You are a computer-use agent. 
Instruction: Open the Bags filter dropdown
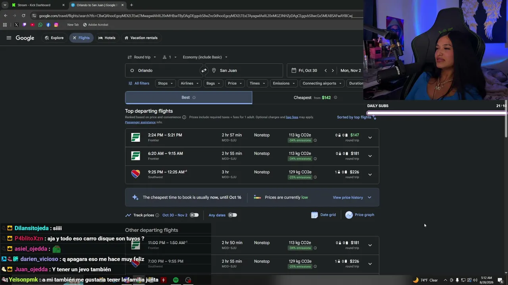pyautogui.click(x=213, y=83)
